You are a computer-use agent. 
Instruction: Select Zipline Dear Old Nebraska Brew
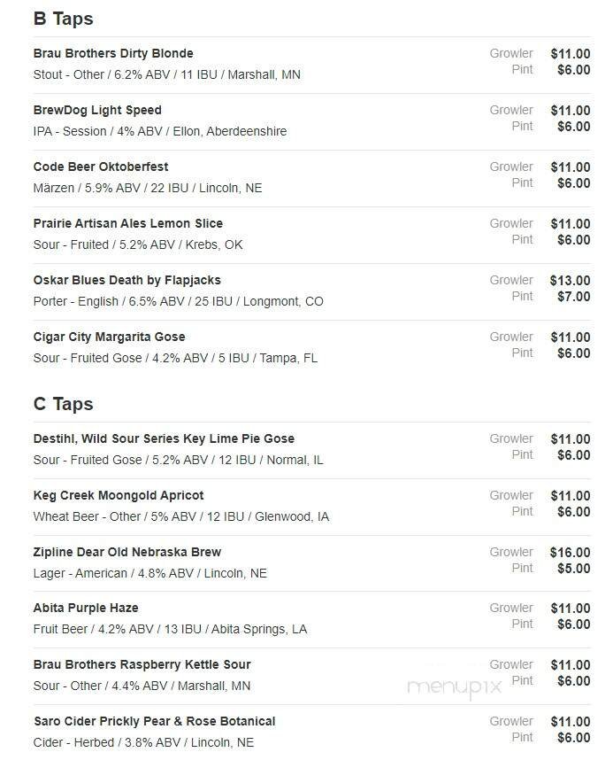tap(127, 553)
